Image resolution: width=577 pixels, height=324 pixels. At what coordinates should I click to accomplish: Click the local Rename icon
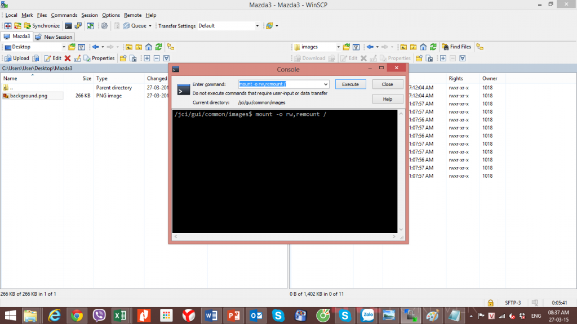coord(77,58)
